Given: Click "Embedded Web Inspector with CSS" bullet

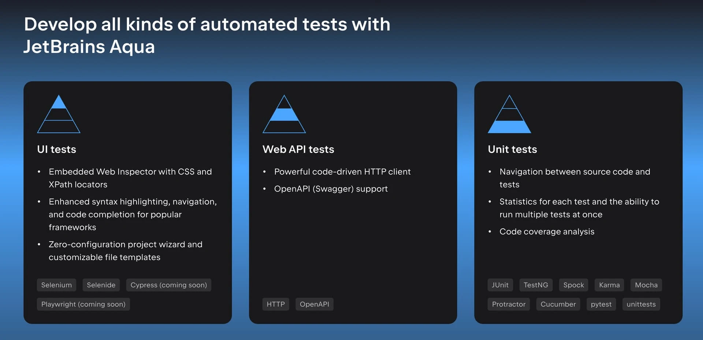Looking at the screenshot, I should coord(130,178).
